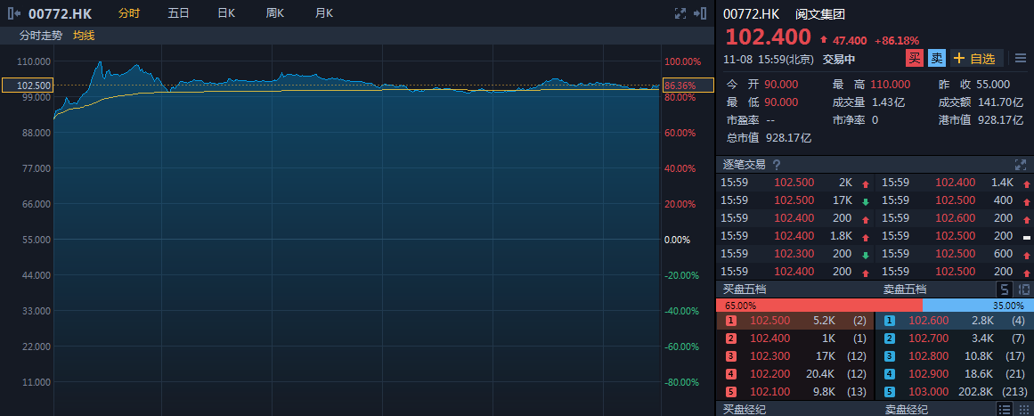This screenshot has height=416, width=1034.
Task: Select ask level 5 at 103.000
Action: [955, 392]
